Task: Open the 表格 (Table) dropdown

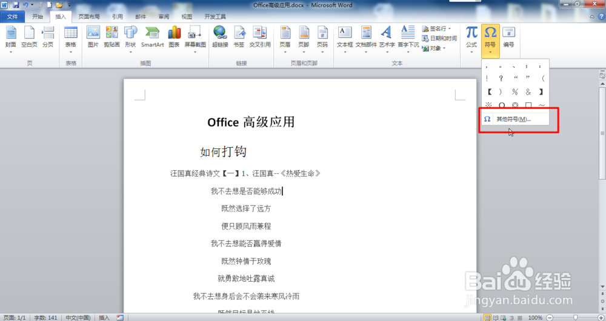Action: (71, 40)
